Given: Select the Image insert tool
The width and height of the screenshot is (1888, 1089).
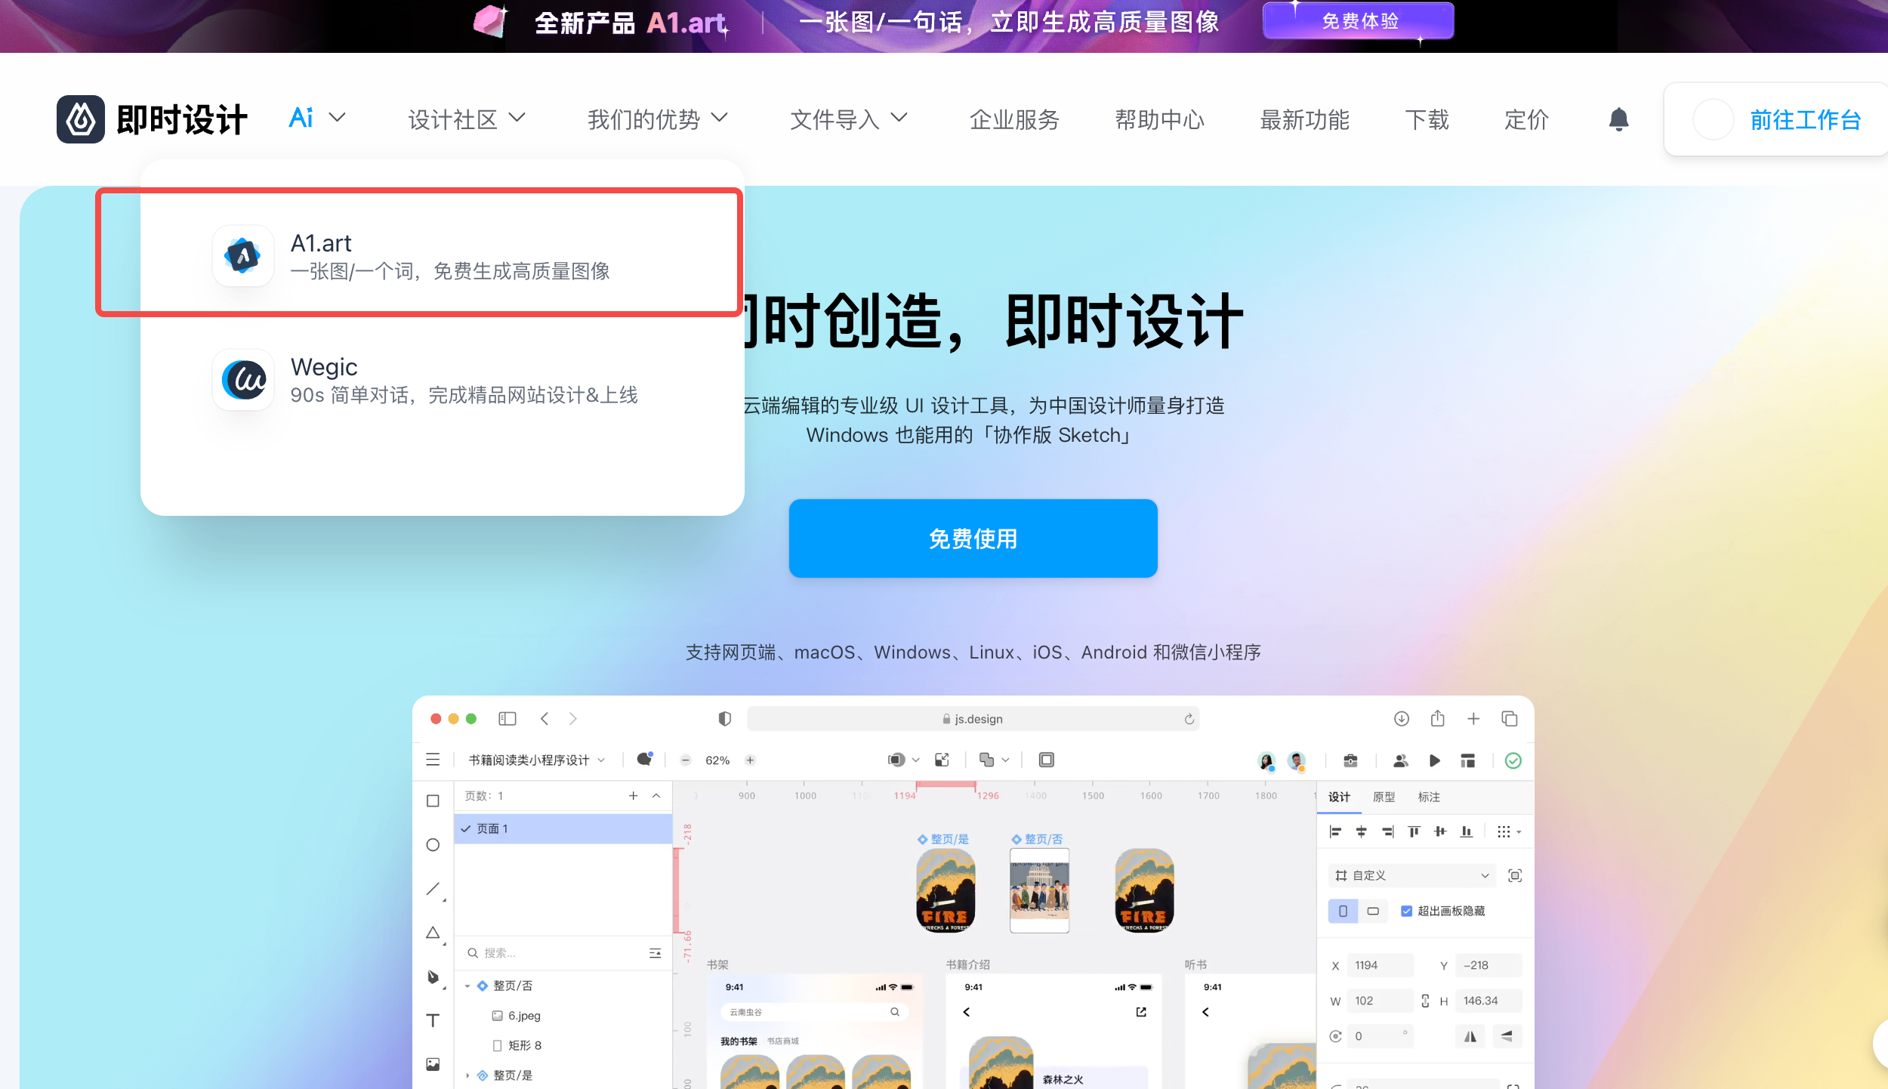Looking at the screenshot, I should tap(433, 1064).
